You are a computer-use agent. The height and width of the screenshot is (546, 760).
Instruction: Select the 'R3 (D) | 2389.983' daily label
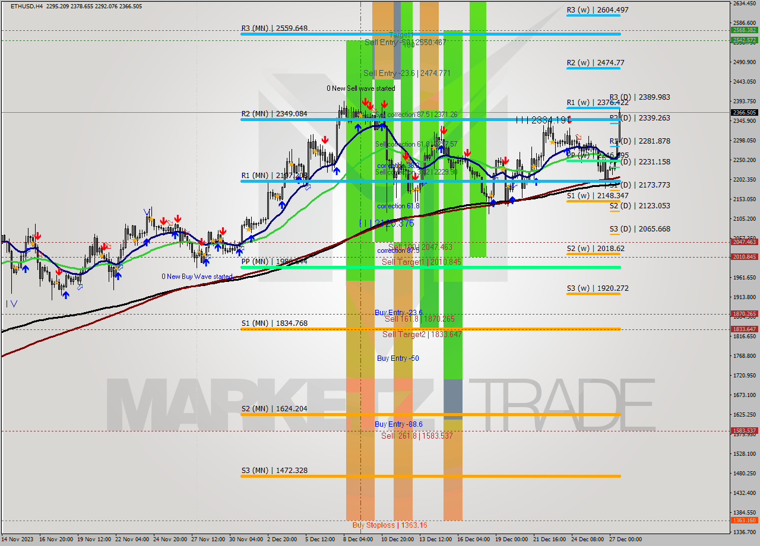click(640, 97)
